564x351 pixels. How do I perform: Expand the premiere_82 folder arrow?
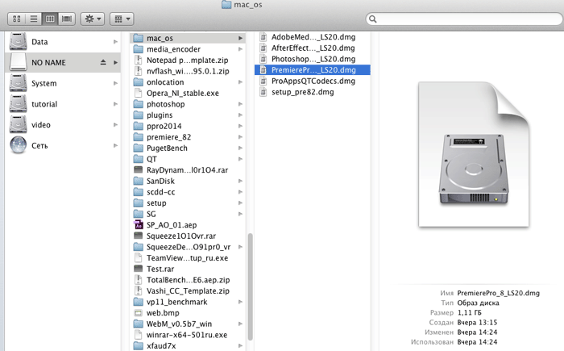(x=240, y=137)
